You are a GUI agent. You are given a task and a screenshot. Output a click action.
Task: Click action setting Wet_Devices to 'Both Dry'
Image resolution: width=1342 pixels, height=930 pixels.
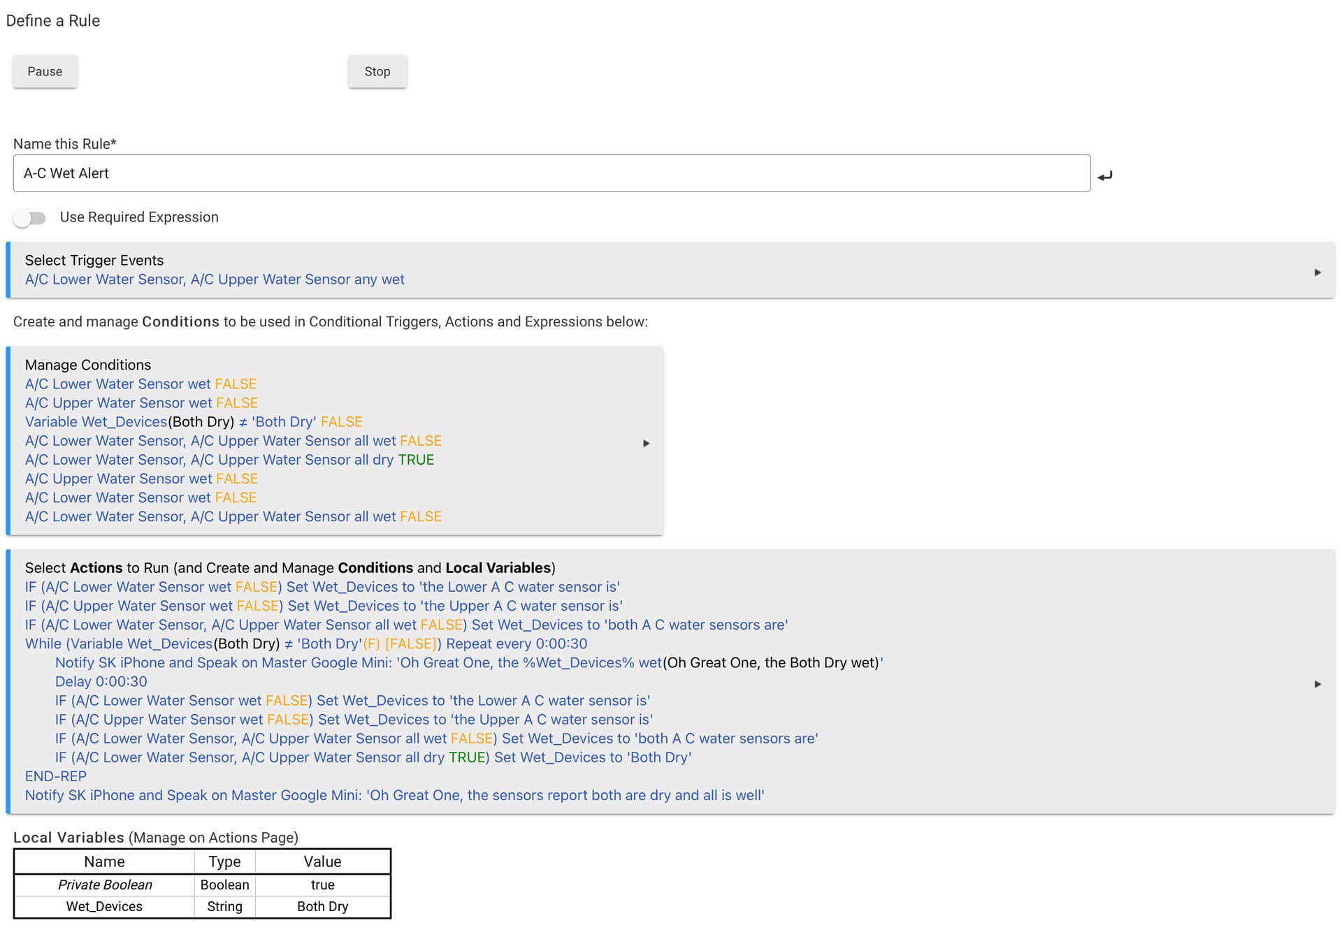[x=373, y=757]
